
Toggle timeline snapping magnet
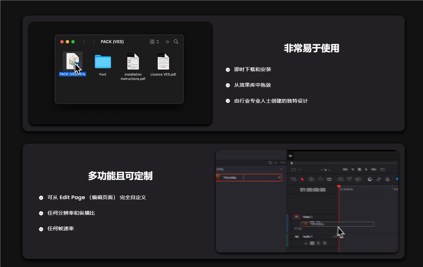(x=370, y=179)
